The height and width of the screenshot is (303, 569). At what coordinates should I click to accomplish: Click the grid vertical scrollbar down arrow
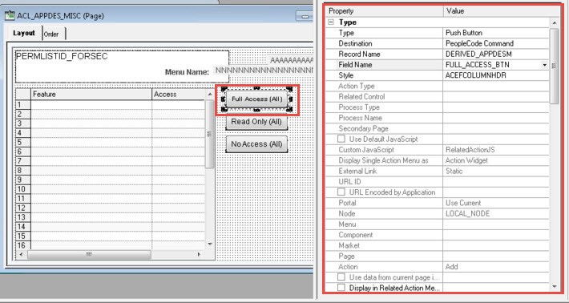210,244
